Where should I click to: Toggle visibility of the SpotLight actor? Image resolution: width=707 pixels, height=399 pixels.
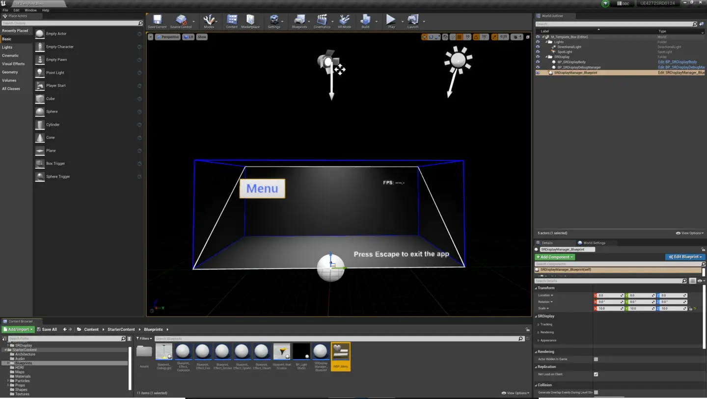(537, 52)
